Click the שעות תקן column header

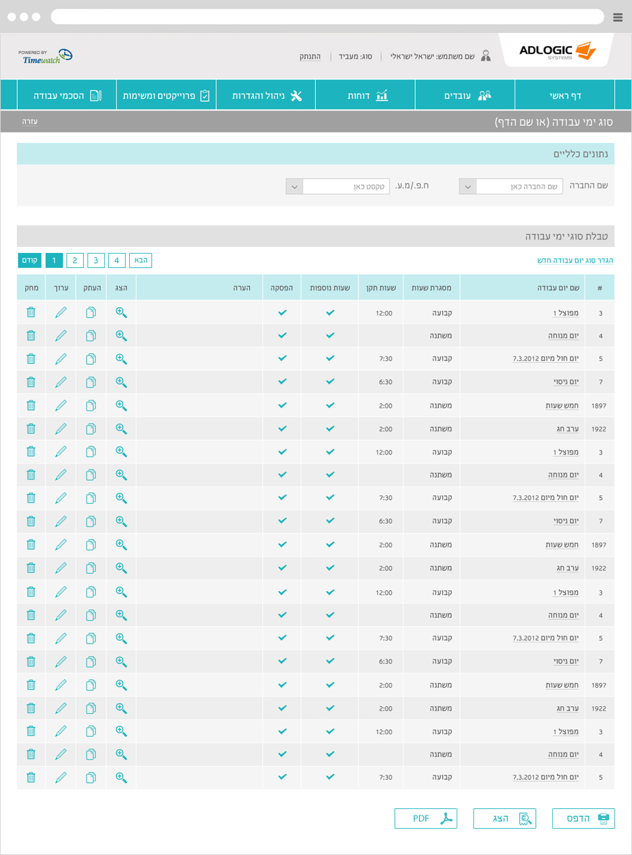click(381, 288)
